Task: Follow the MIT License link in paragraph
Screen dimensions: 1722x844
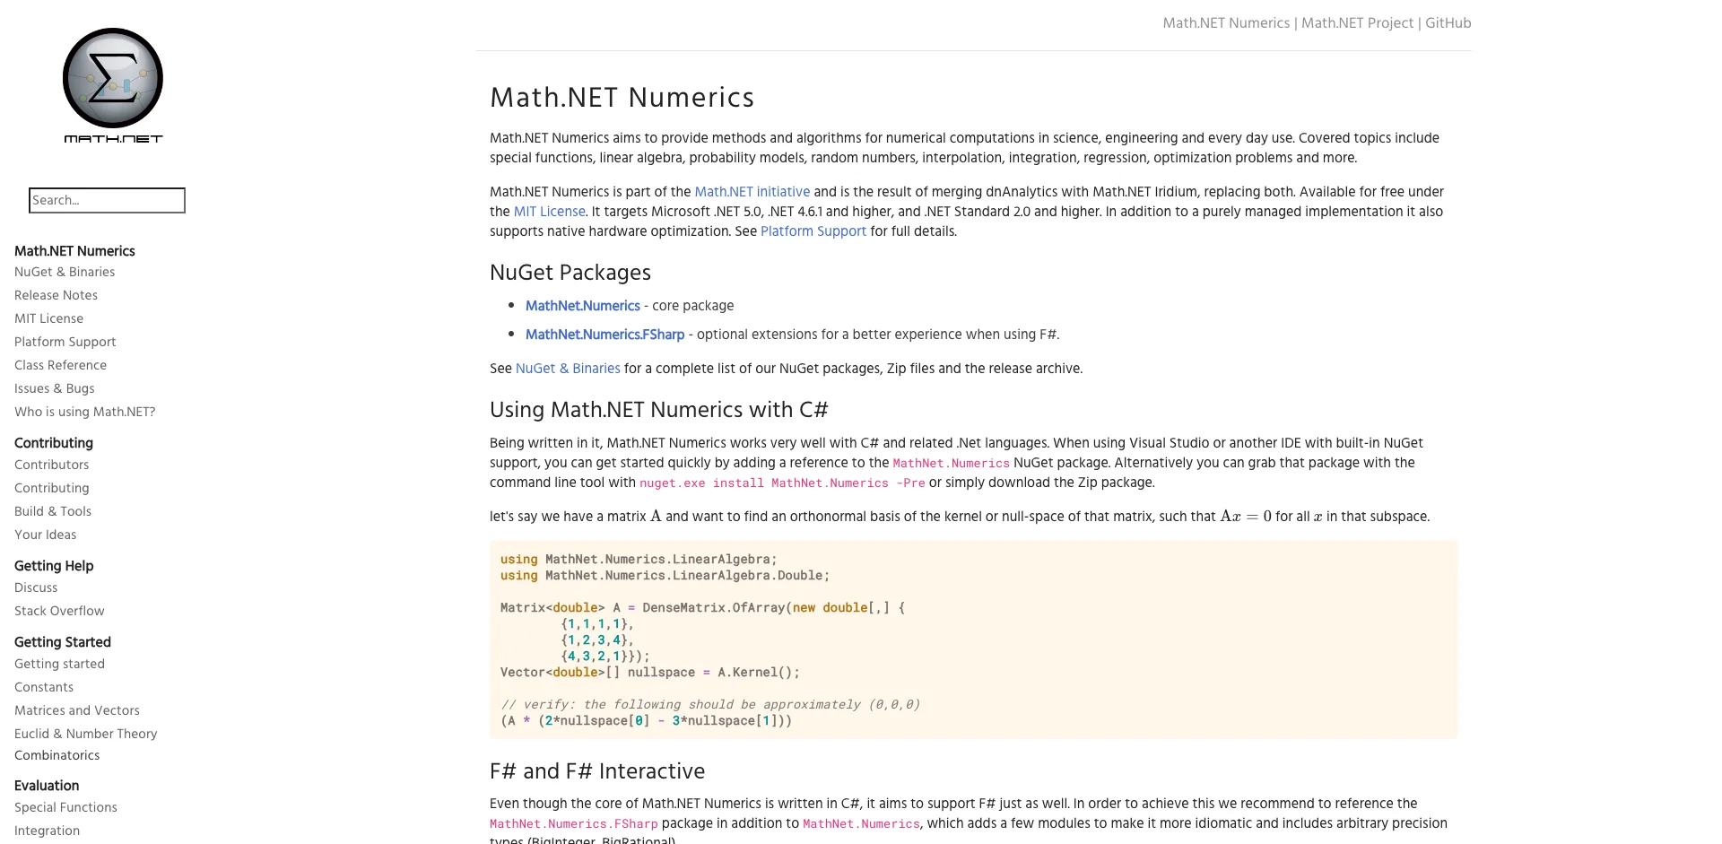Action: pyautogui.click(x=549, y=212)
